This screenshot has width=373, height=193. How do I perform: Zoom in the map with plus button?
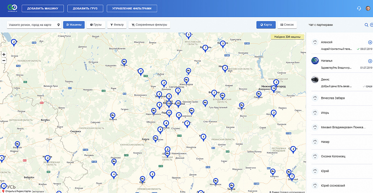(x=4, y=55)
